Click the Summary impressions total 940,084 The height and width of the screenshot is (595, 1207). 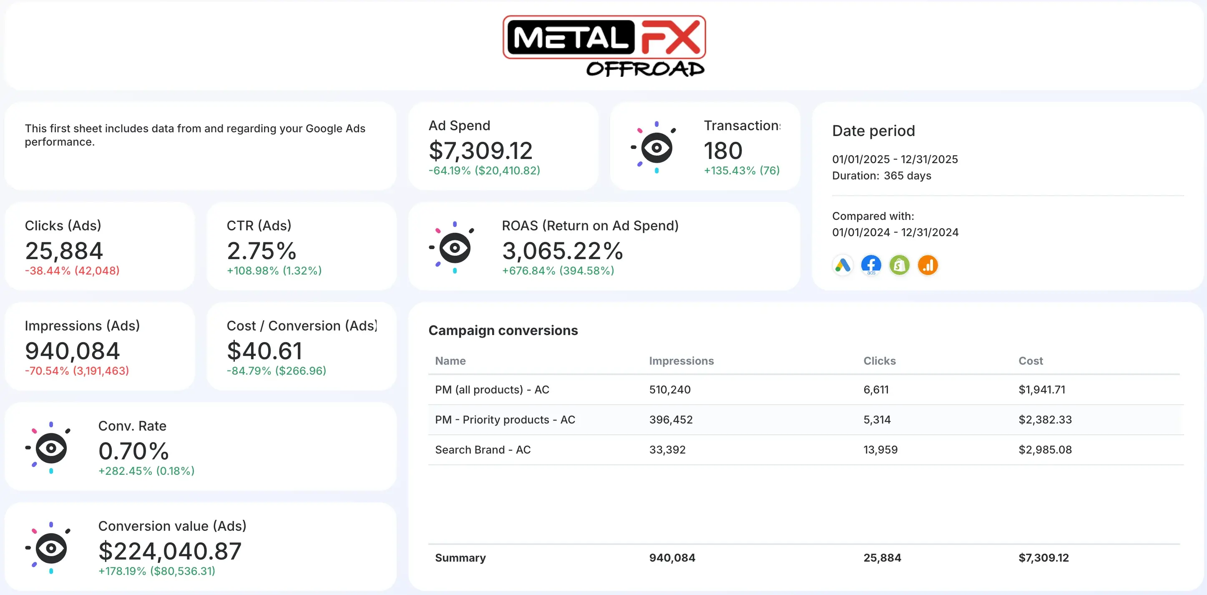tap(672, 558)
